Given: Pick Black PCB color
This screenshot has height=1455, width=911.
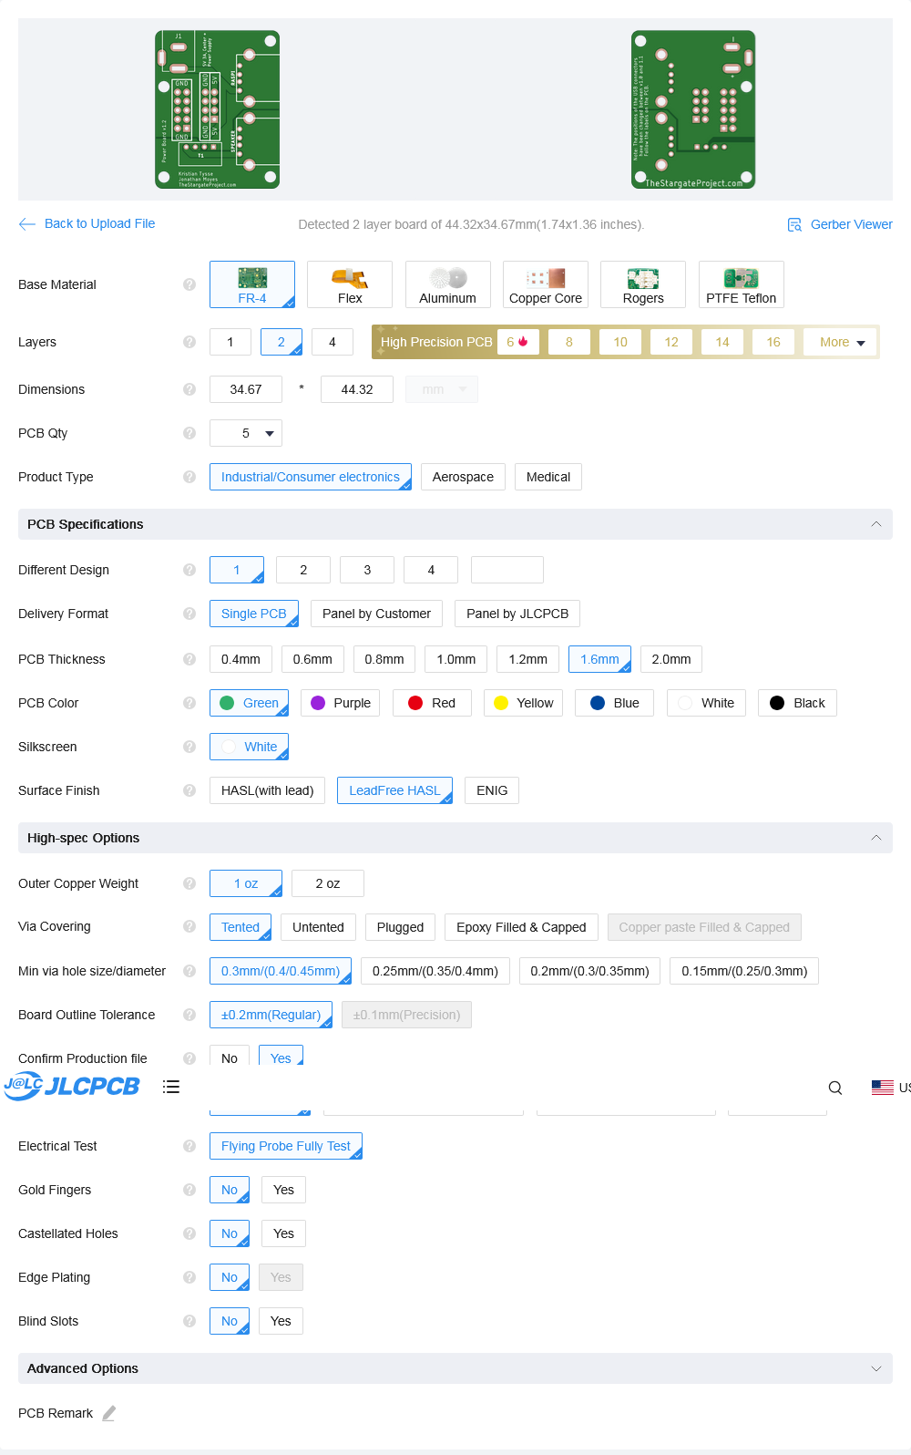Looking at the screenshot, I should (797, 703).
